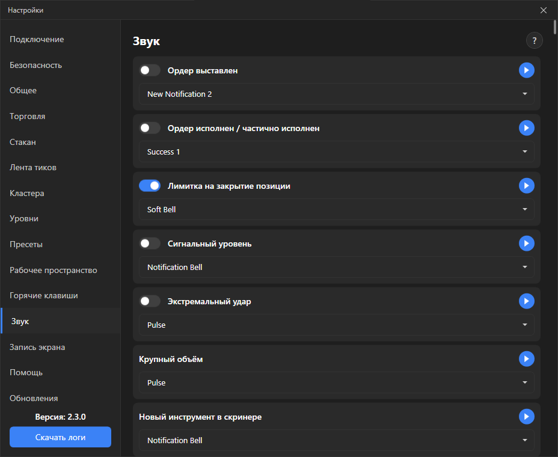This screenshot has height=457, width=558.
Task: Expand 'Notification Bell' dropdown under Новый инструмент
Action: coord(336,440)
